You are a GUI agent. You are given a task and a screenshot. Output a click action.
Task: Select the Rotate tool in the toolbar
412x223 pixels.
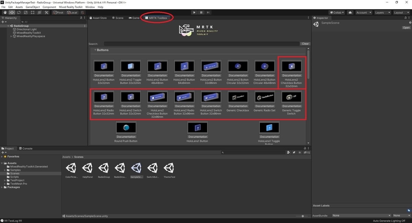click(19, 12)
